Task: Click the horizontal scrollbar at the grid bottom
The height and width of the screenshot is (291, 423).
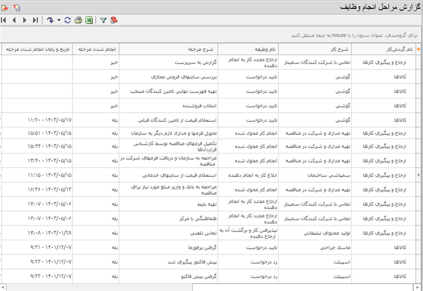Action: coord(212,287)
